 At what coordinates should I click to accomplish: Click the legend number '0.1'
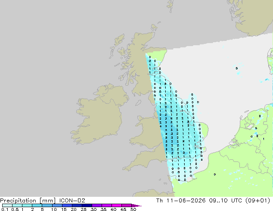click(5, 209)
